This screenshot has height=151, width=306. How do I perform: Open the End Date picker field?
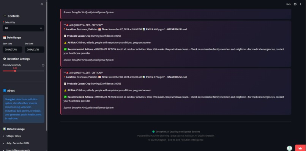pyautogui.click(x=35, y=50)
